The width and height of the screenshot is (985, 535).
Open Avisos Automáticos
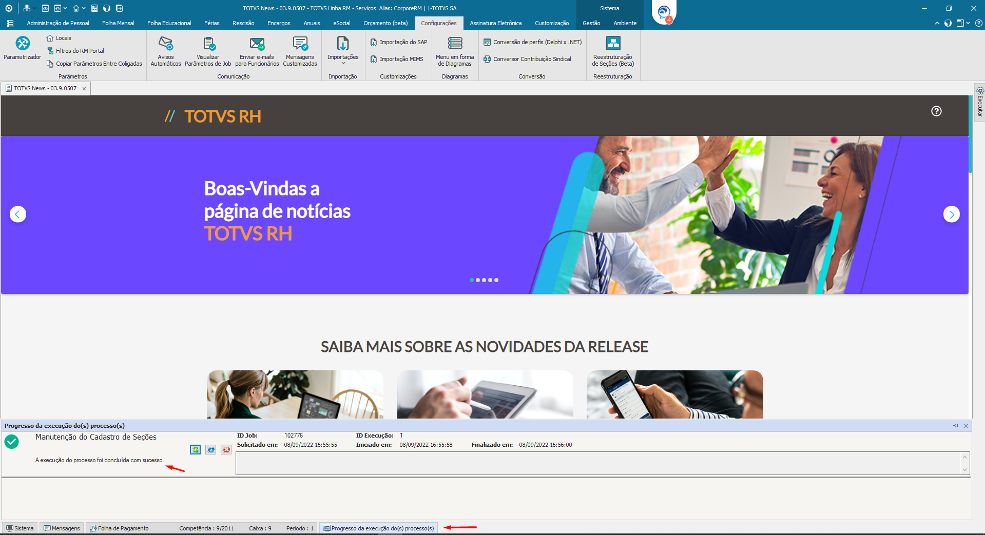(x=166, y=51)
